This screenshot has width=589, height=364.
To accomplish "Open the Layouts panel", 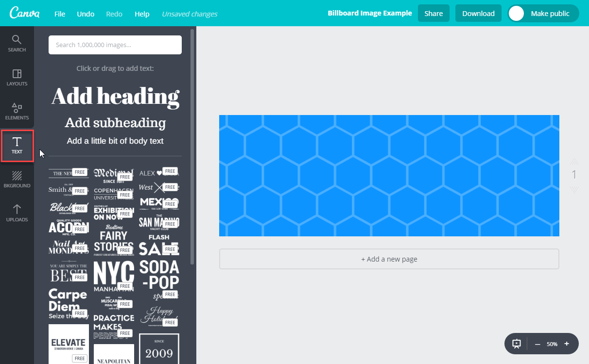I will point(17,77).
